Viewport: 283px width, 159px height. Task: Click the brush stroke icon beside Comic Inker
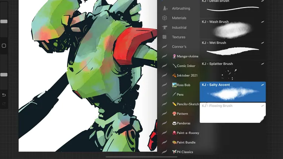point(164,66)
